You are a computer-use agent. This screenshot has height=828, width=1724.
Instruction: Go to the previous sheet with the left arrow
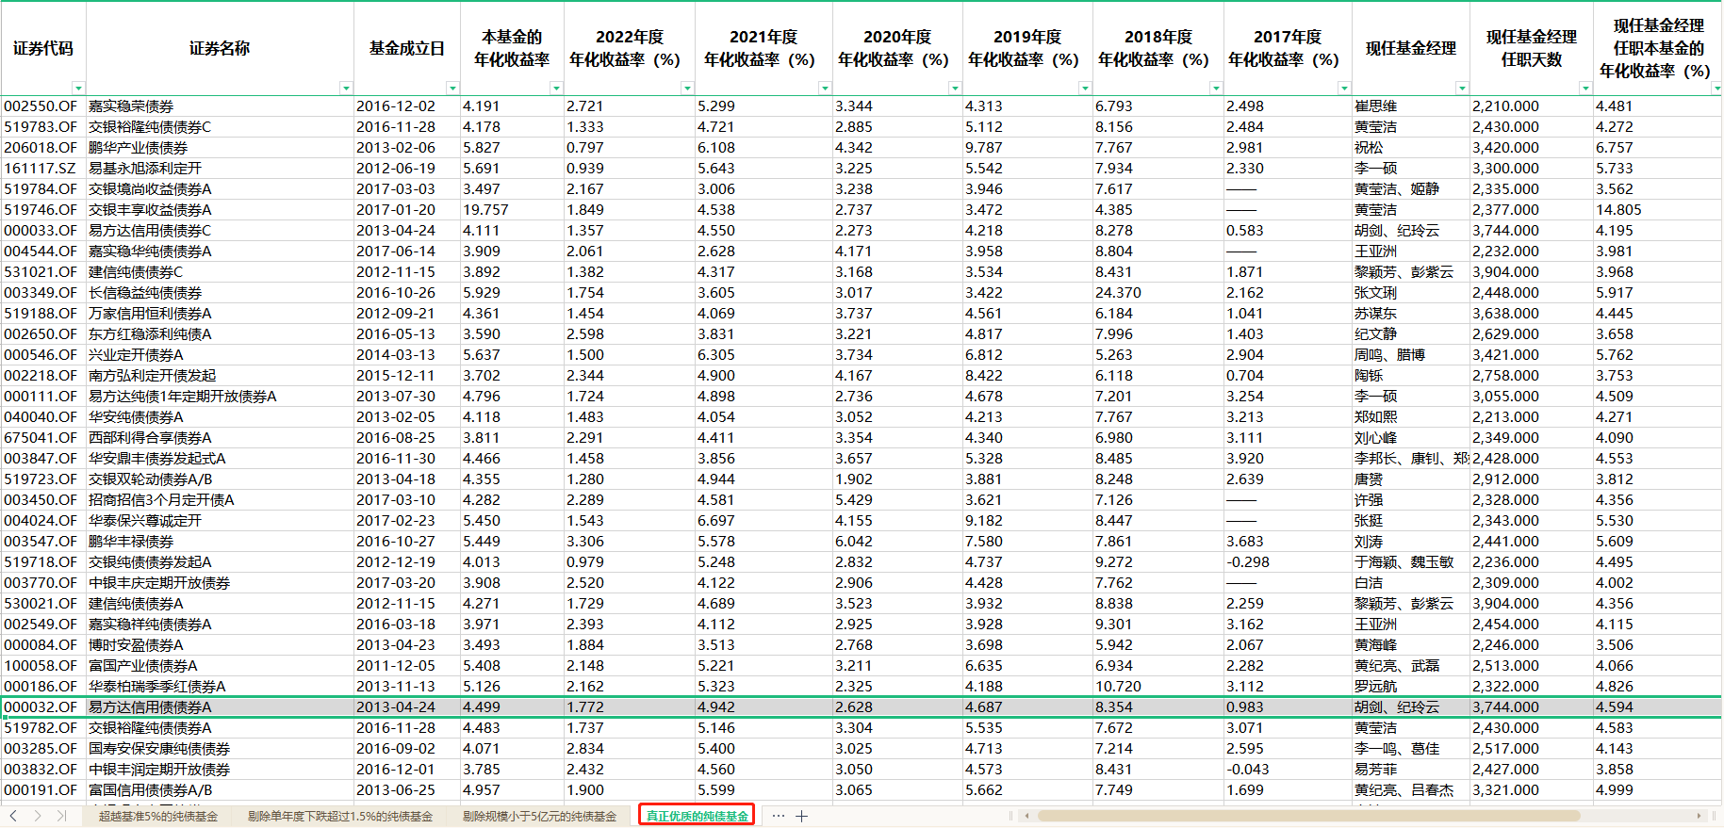click(13, 816)
